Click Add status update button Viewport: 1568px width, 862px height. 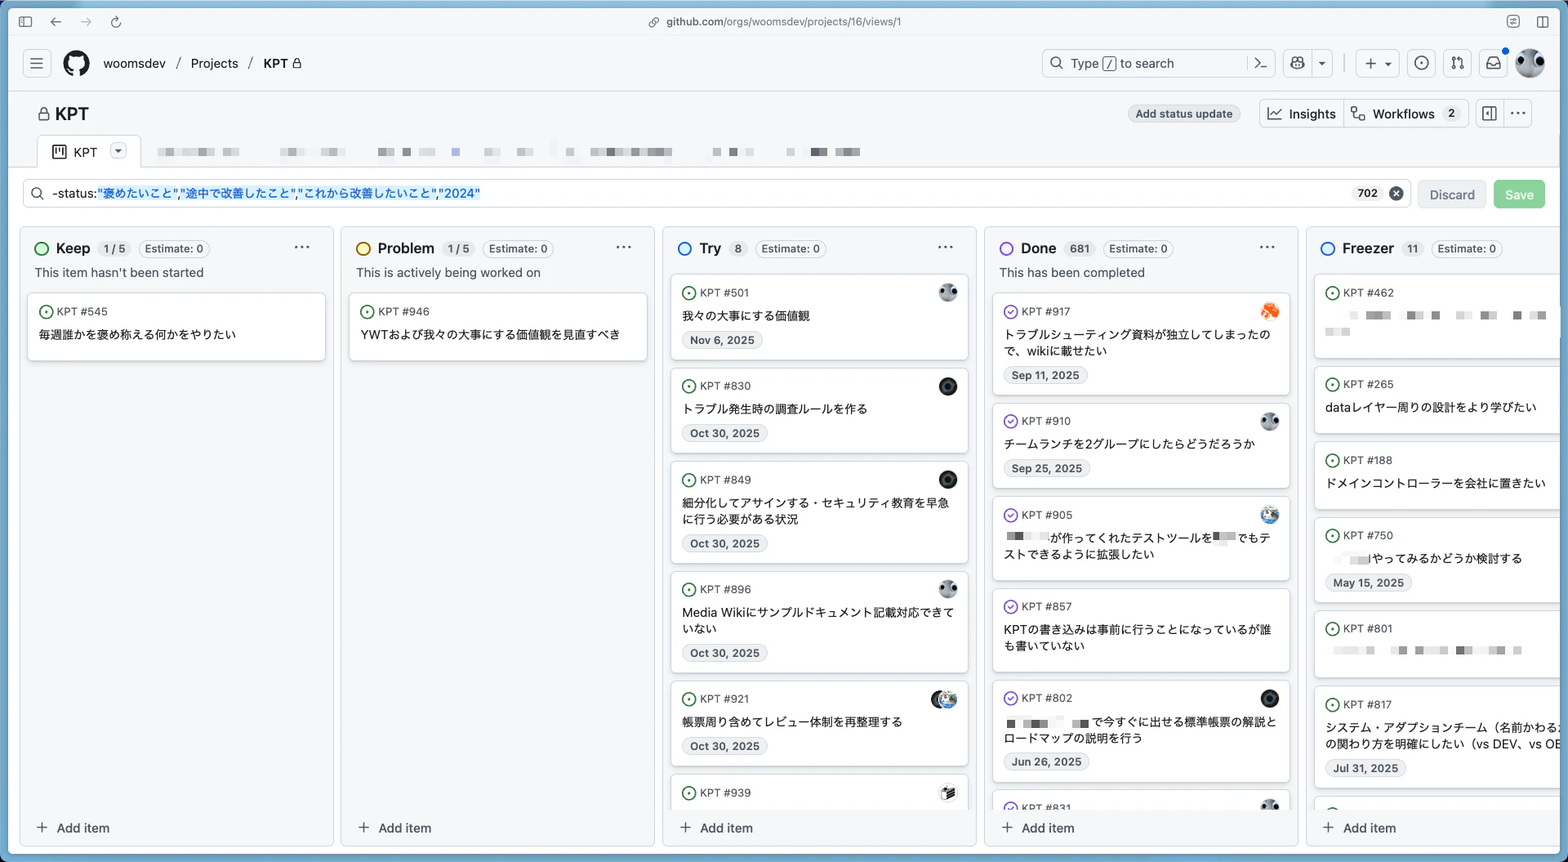(x=1183, y=114)
